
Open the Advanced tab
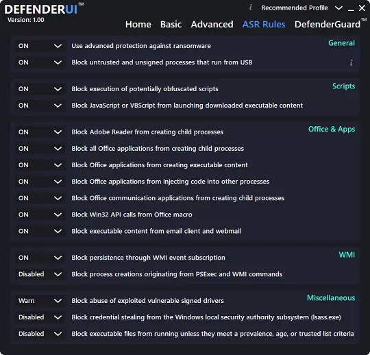[212, 24]
